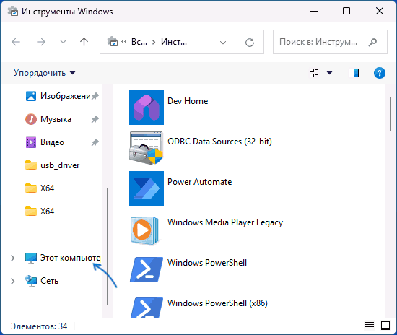Image resolution: width=397 pixels, height=335 pixels.
Task: Open help with the question mark
Action: pyautogui.click(x=380, y=73)
